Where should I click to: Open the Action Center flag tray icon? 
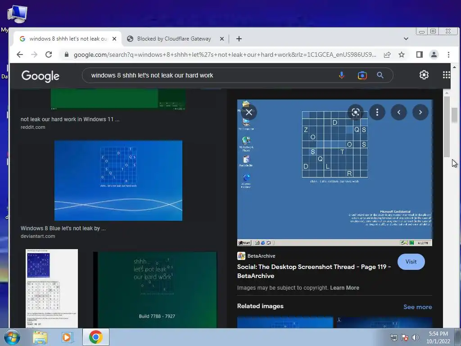point(405,337)
